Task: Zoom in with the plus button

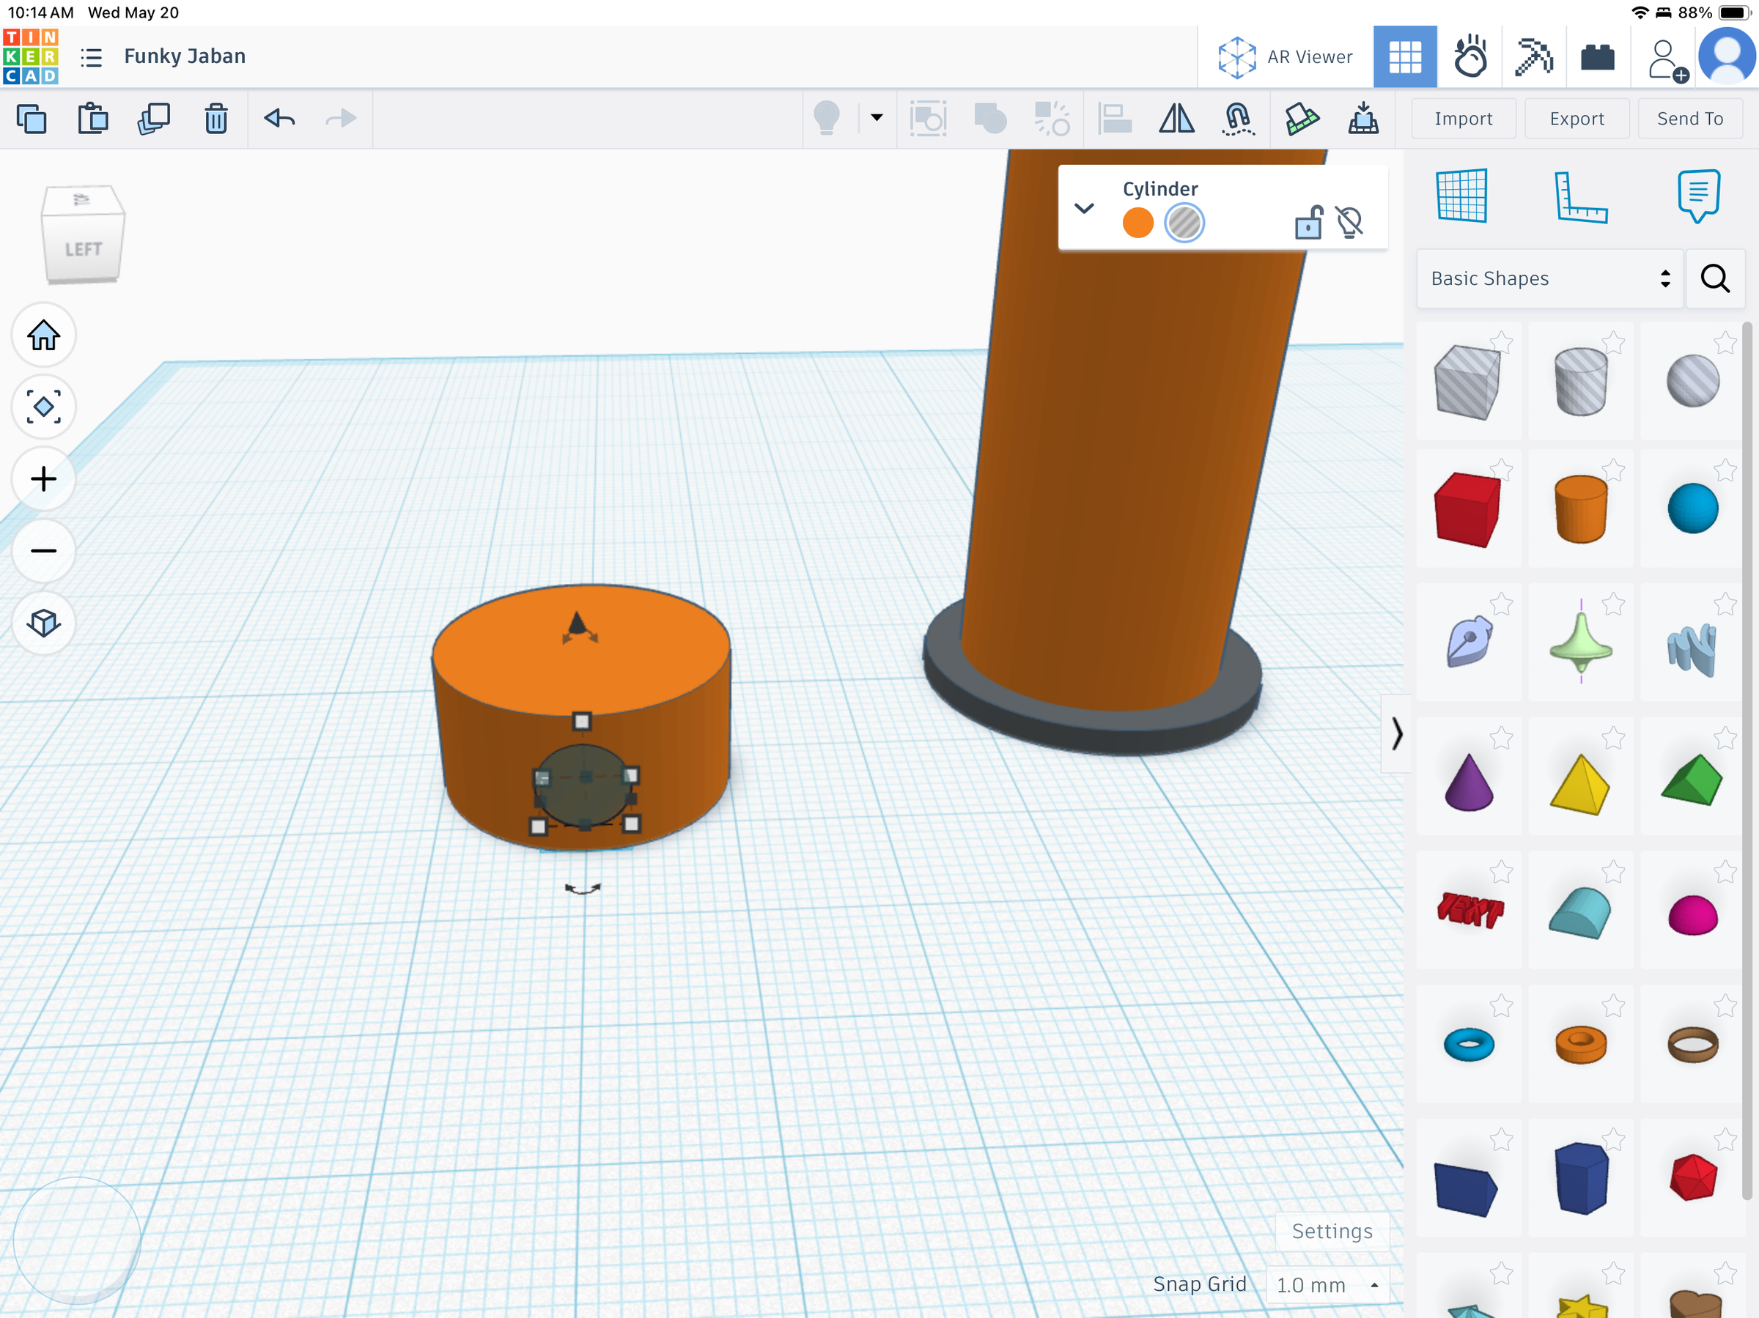Action: [x=44, y=478]
